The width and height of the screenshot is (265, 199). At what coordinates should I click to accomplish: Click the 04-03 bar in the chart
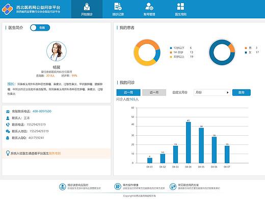tap(175, 155)
